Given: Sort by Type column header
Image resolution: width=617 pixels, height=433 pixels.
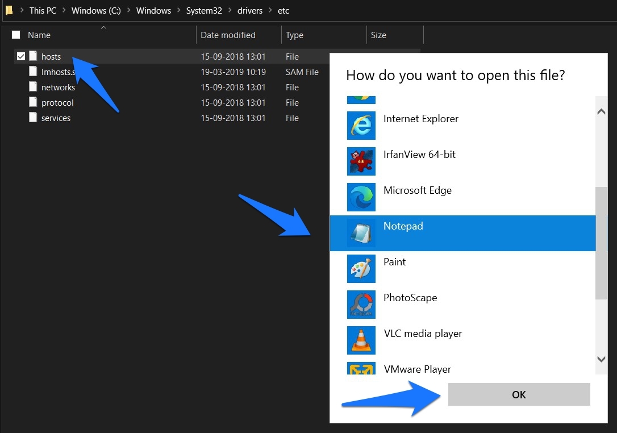Looking at the screenshot, I should tap(294, 35).
